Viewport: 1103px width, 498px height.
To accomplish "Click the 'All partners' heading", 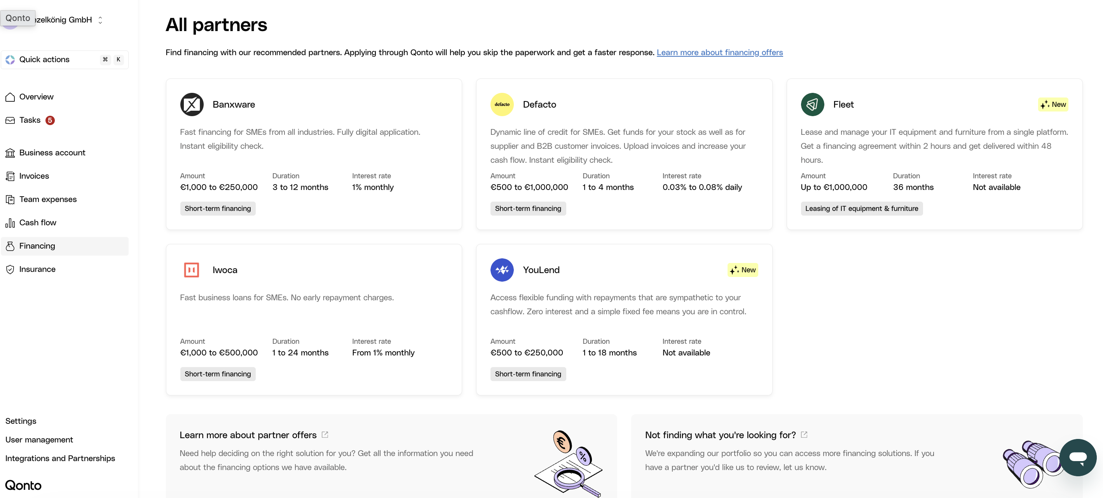I will tap(216, 25).
